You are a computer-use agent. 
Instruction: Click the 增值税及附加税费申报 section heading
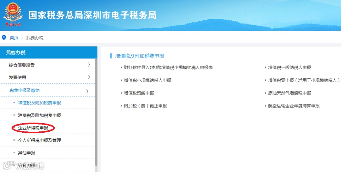click(x=140, y=56)
